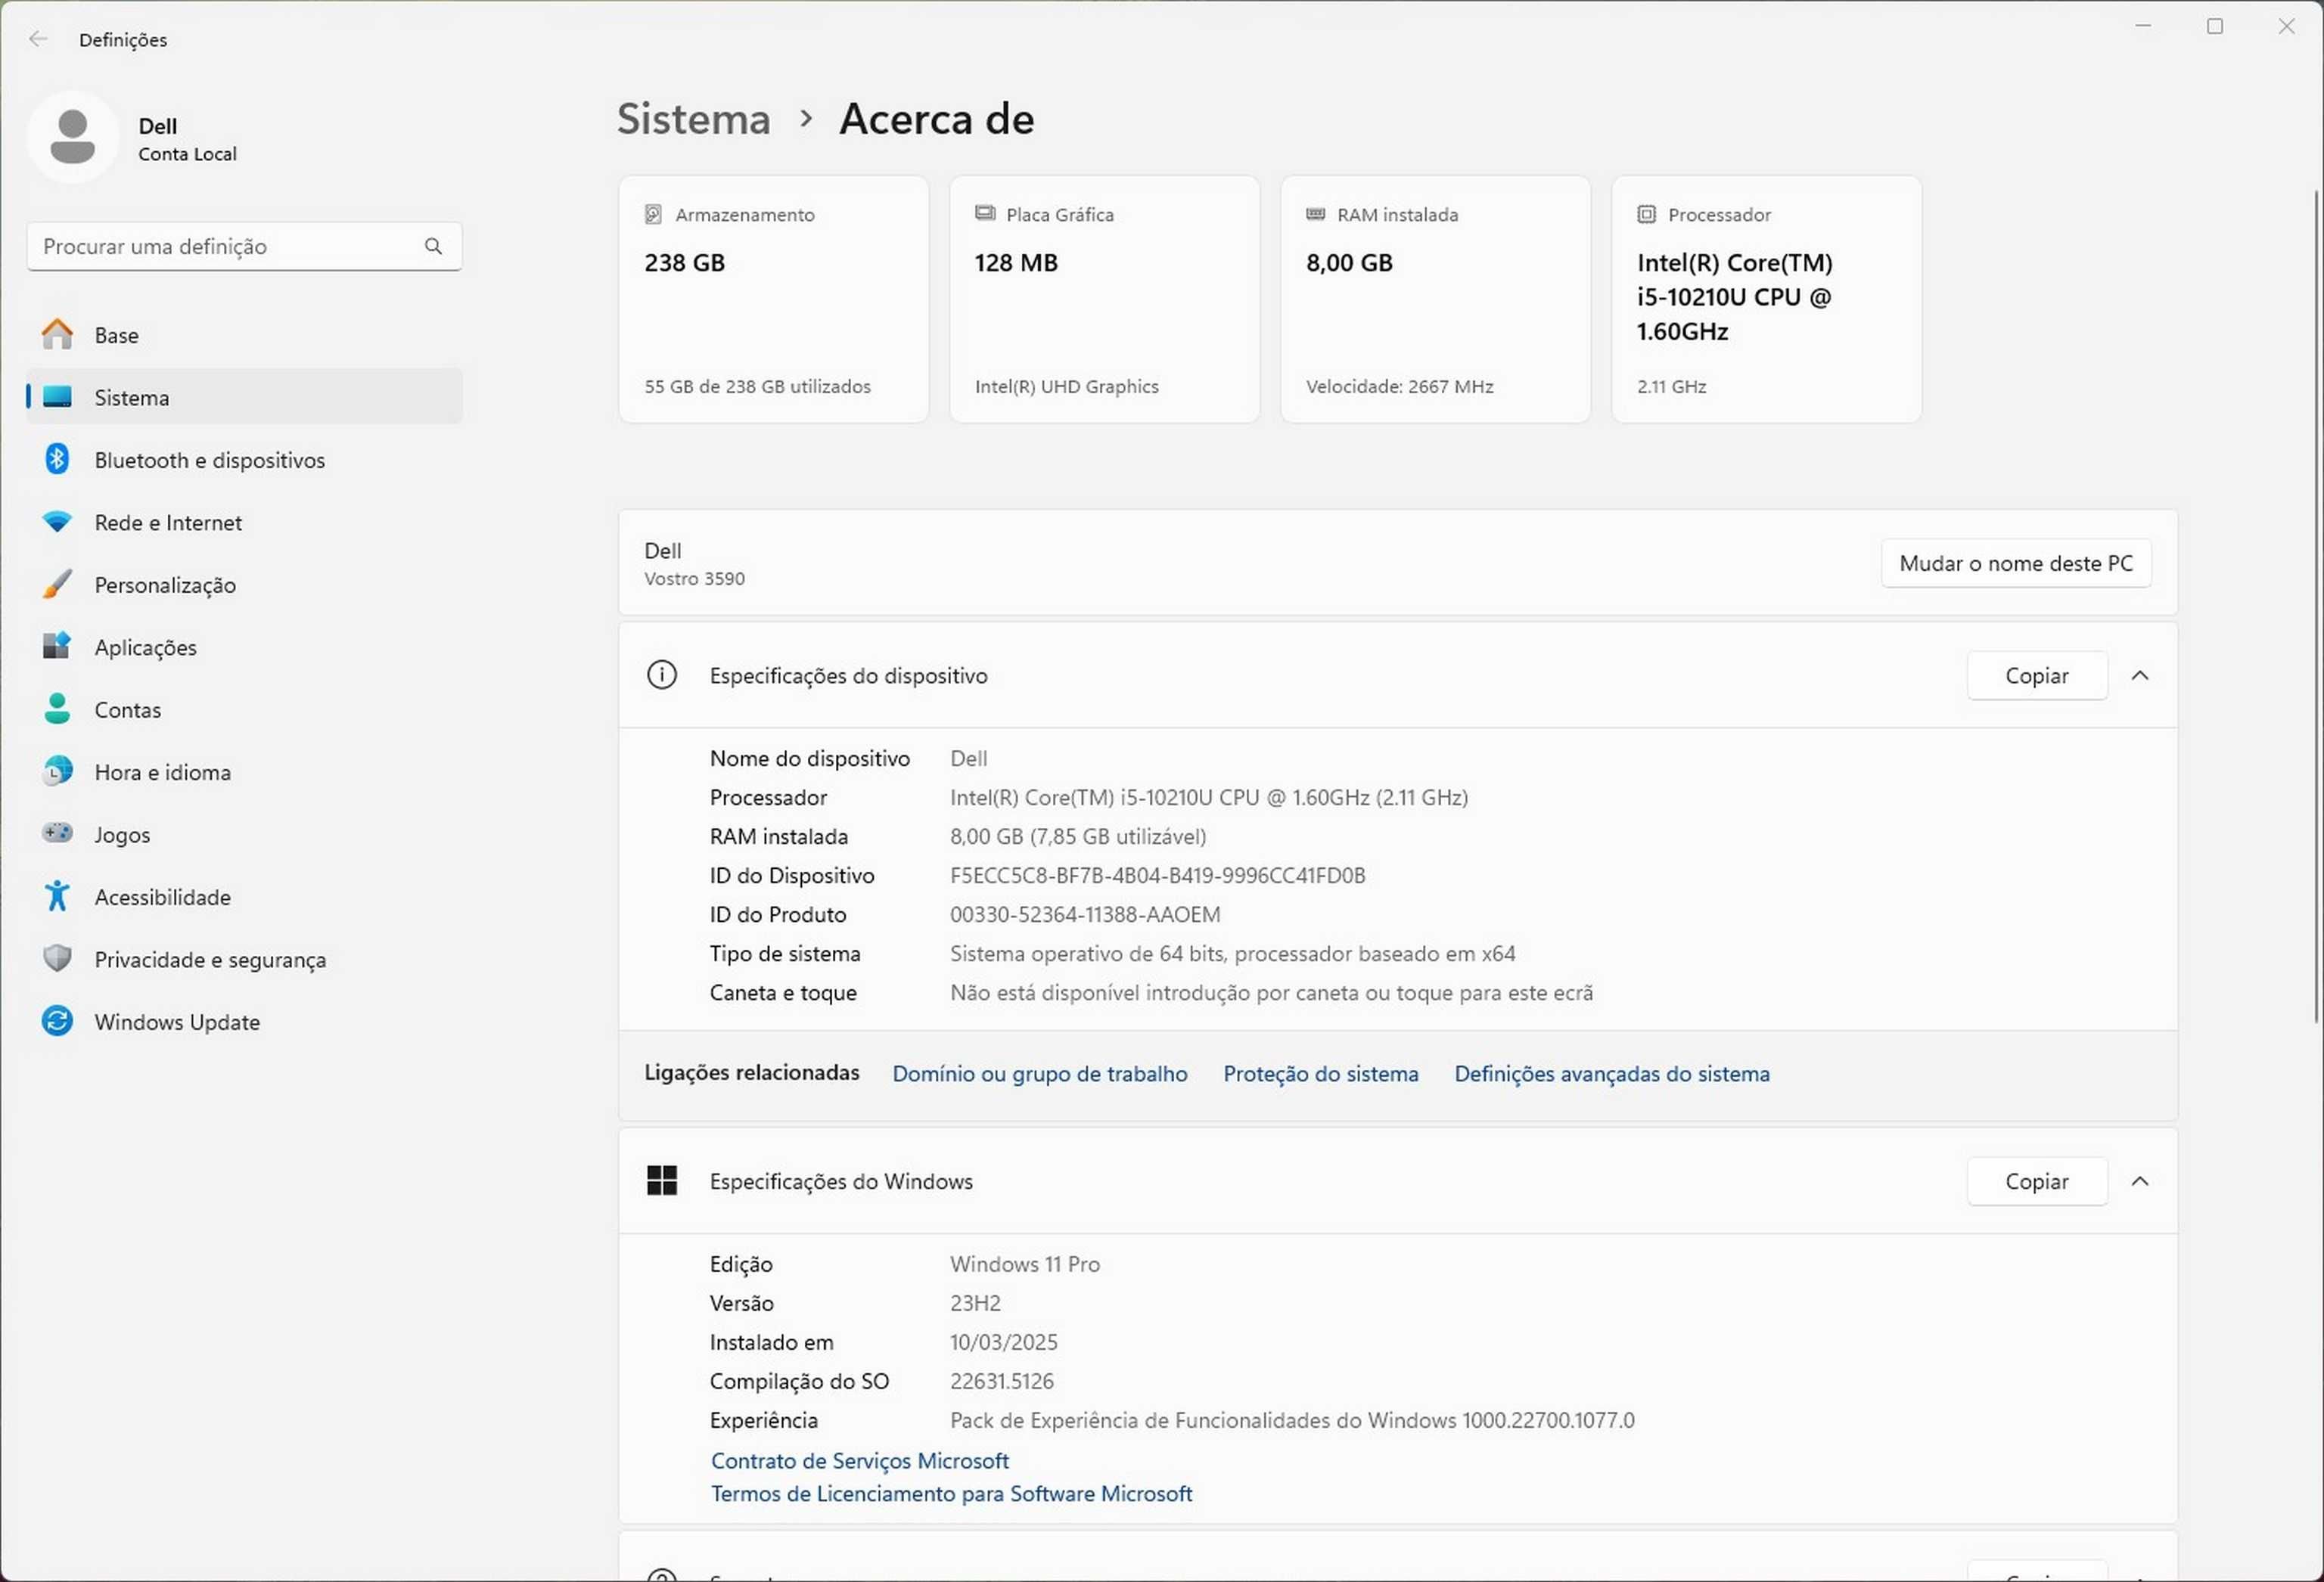This screenshot has width=2324, height=1582.
Task: Click the Windows logo beside Especificações do Windows
Action: tap(661, 1180)
